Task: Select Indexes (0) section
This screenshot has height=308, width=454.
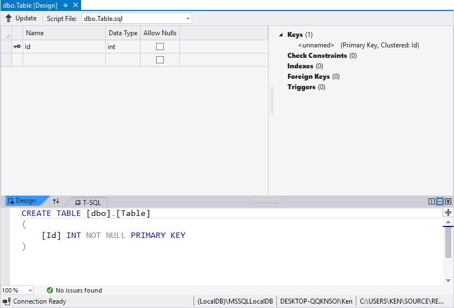Action: [305, 66]
